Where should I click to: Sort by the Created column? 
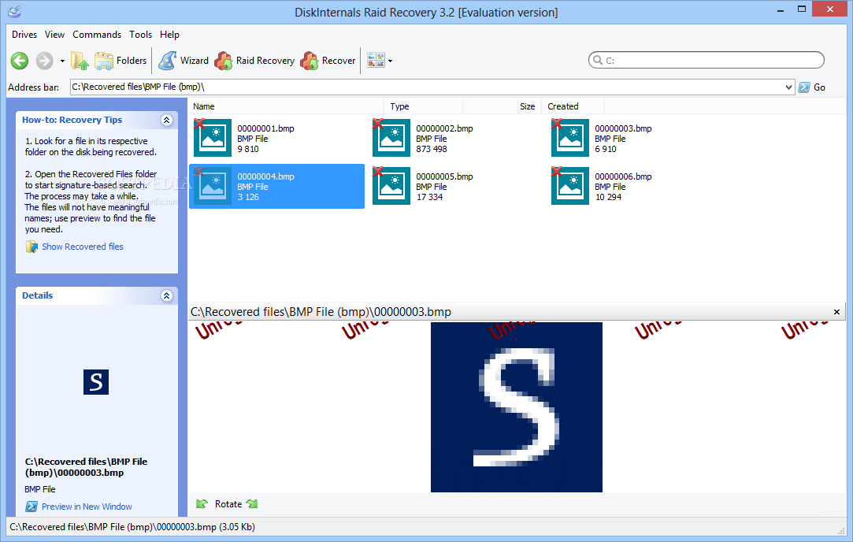pos(573,106)
